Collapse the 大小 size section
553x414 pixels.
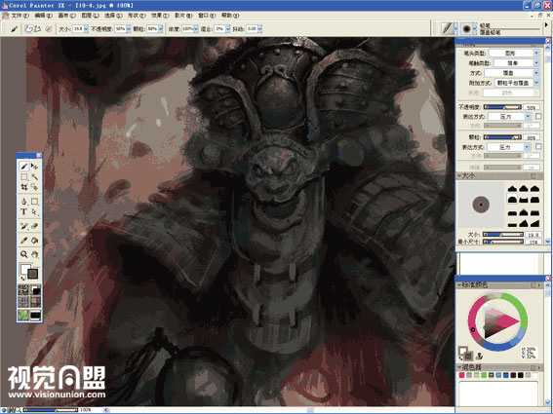459,175
